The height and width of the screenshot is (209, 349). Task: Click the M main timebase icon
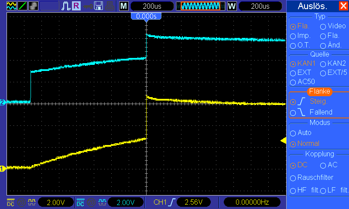124,6
